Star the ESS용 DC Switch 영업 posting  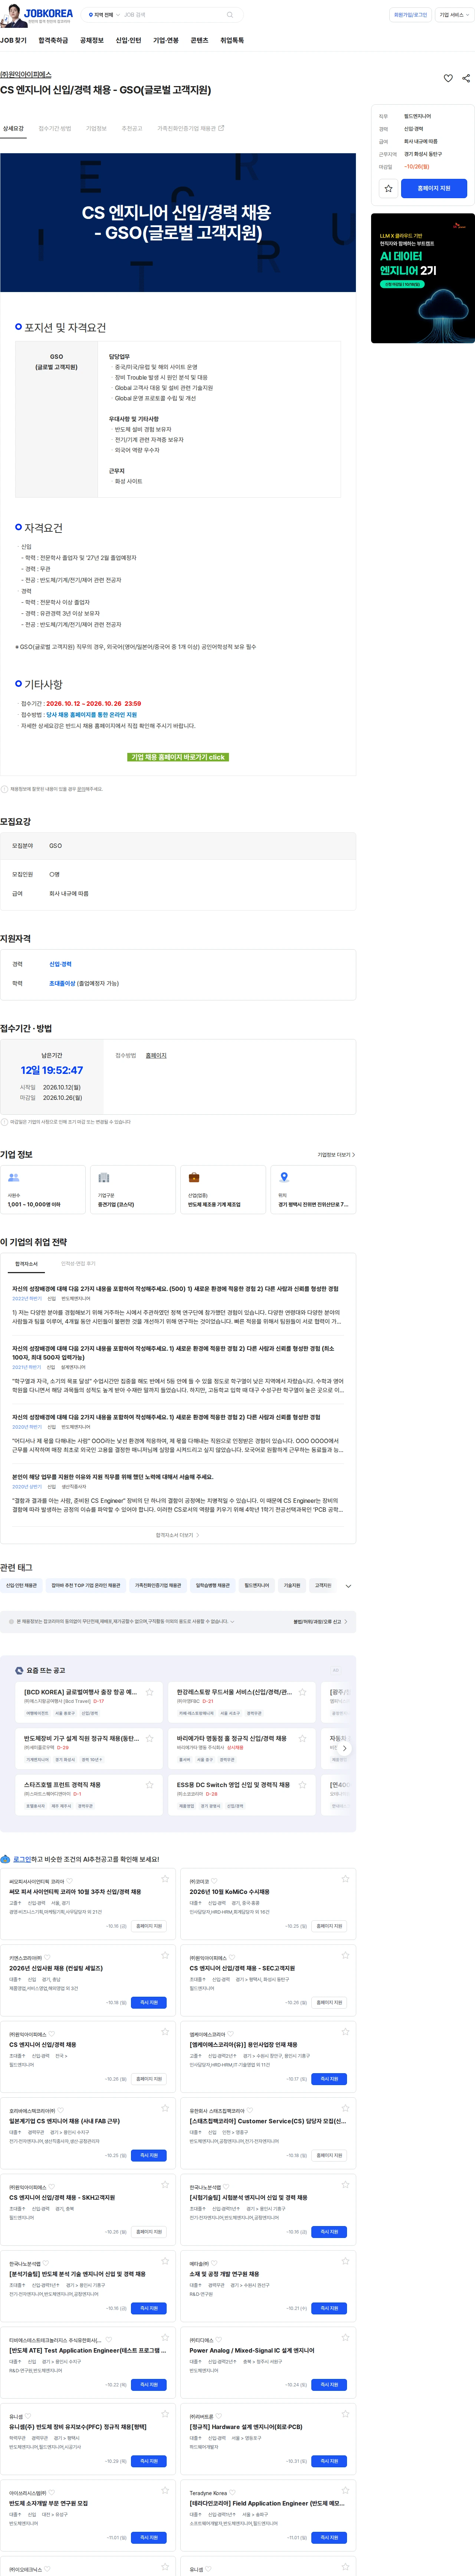(302, 1784)
